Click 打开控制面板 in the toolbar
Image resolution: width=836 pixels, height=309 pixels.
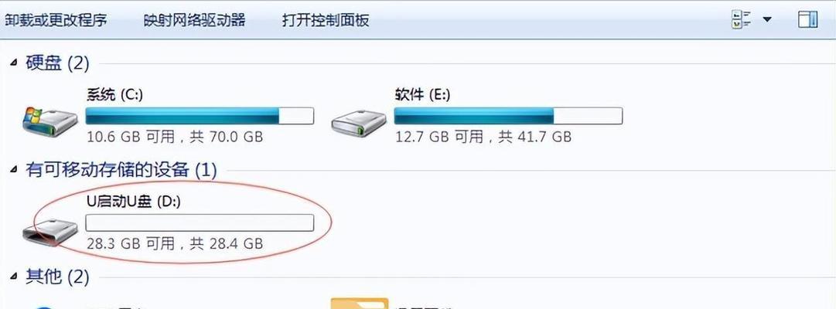click(x=326, y=20)
